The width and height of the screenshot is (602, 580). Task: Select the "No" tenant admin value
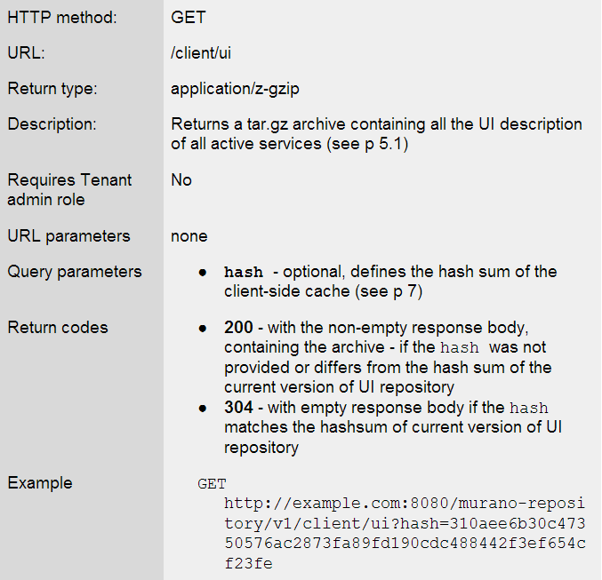coord(181,180)
